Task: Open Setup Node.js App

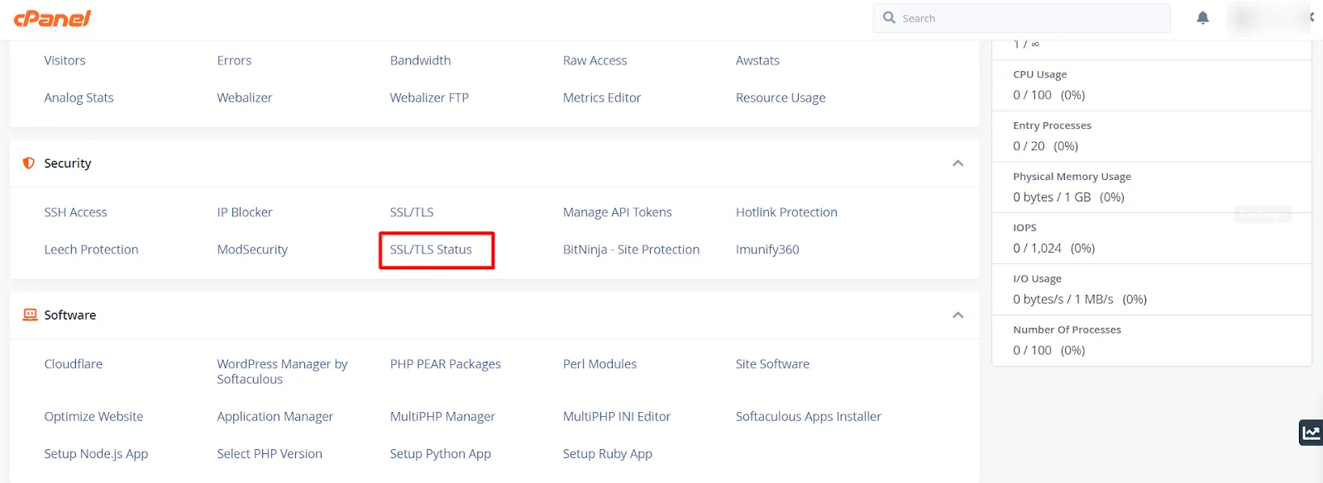Action: pos(96,454)
